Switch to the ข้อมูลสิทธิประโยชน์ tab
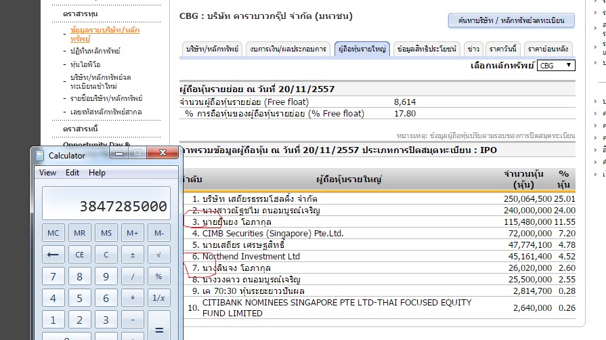Viewport: 606px width, 340px height. coord(427,49)
